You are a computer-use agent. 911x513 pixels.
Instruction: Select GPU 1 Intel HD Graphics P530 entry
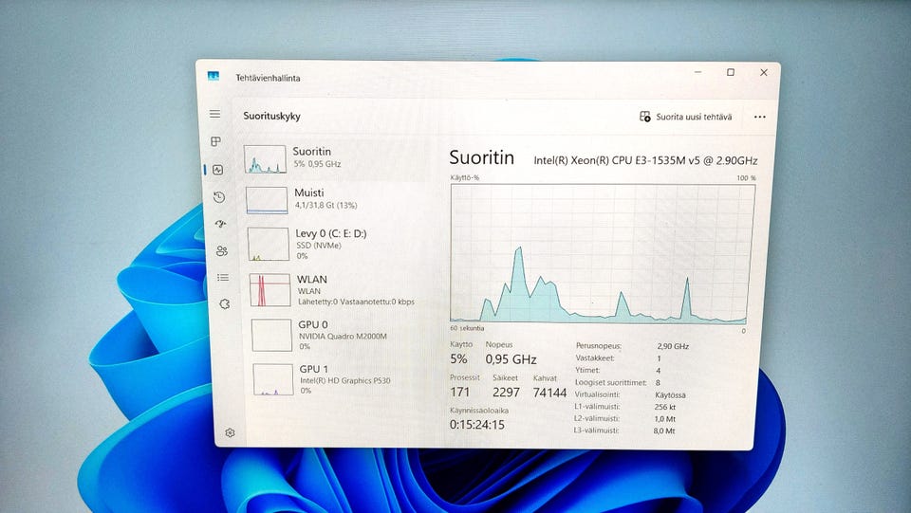(x=343, y=379)
